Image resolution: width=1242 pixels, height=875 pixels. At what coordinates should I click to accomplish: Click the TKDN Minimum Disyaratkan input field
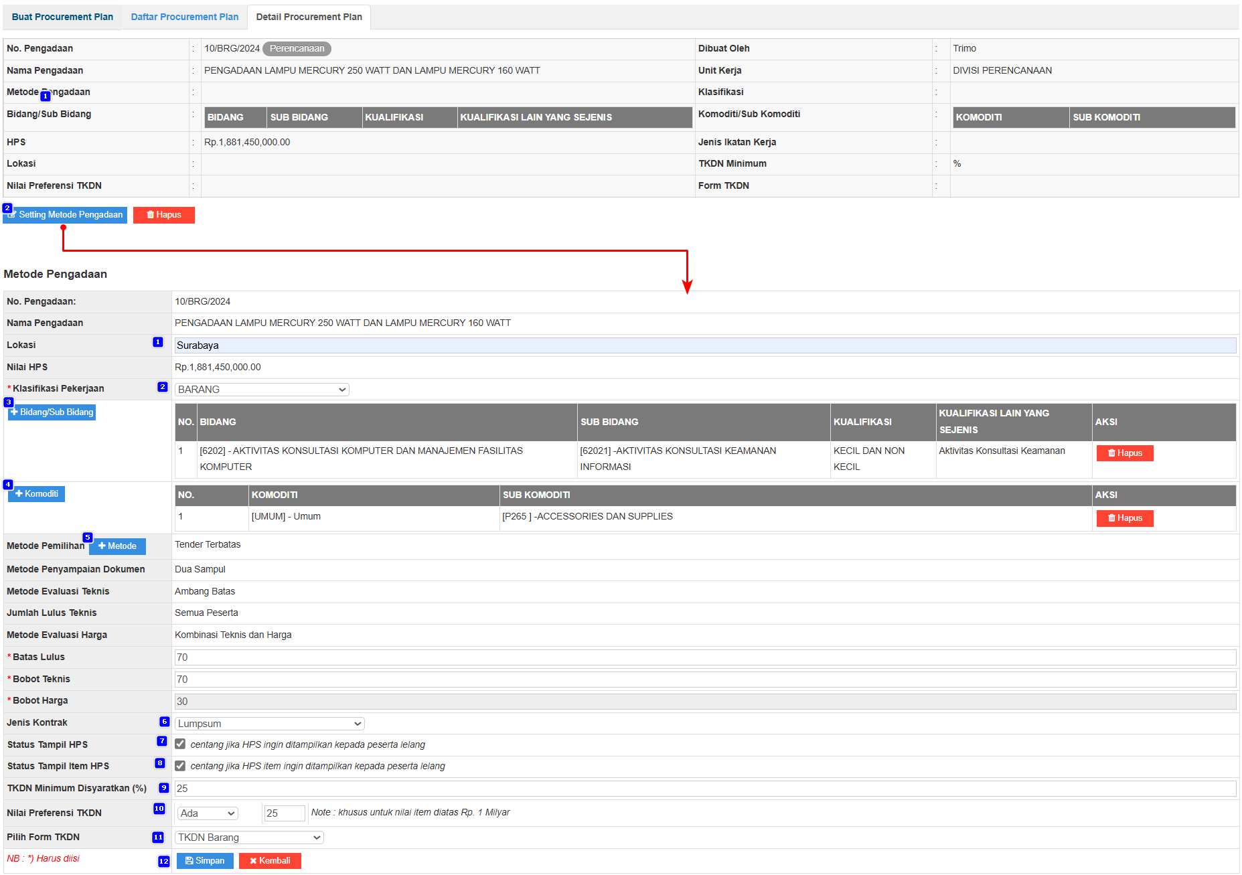[x=704, y=789]
